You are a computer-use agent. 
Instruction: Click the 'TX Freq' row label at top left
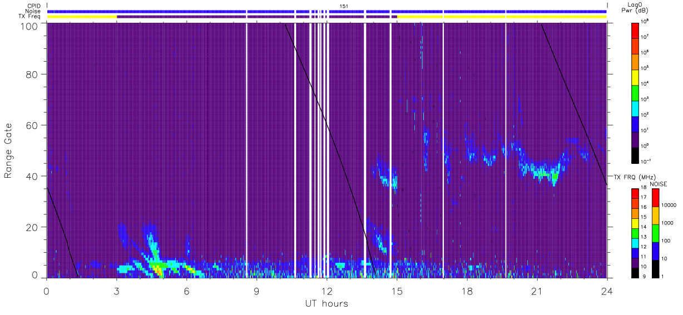coord(30,16)
